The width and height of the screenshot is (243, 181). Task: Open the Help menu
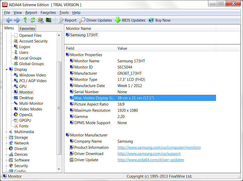coord(76,13)
